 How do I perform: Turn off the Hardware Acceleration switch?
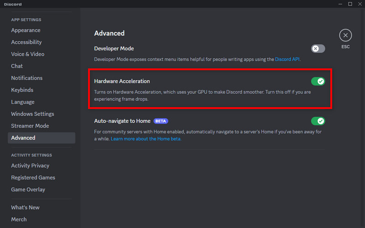click(x=318, y=81)
